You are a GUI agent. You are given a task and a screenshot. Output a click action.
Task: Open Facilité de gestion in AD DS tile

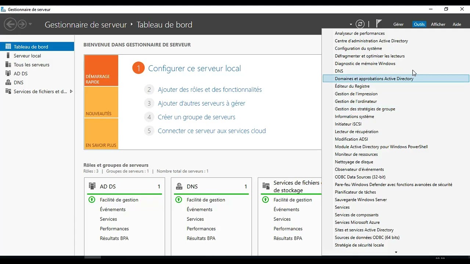coord(119,200)
